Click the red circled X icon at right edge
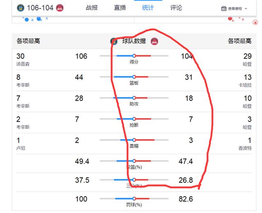Image resolution: width=262 pixels, height=213 pixels. pos(255,22)
